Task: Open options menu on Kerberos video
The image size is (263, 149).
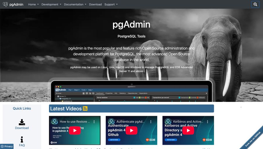Action: click(207, 122)
